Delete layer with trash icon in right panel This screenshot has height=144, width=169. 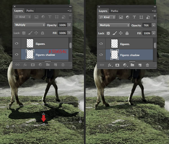point(147,65)
